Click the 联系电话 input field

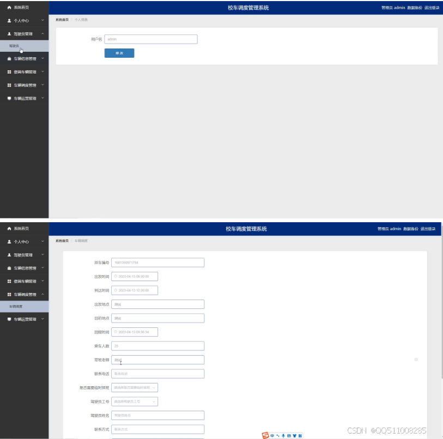click(157, 374)
